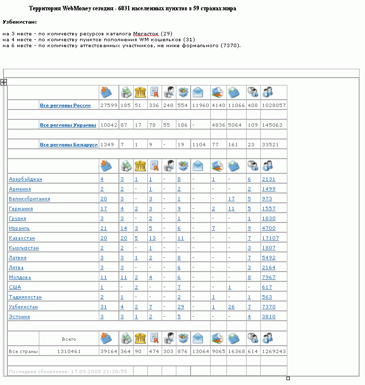
Task: Click certificate icon in row above Азербайджан
Action: 154,166
